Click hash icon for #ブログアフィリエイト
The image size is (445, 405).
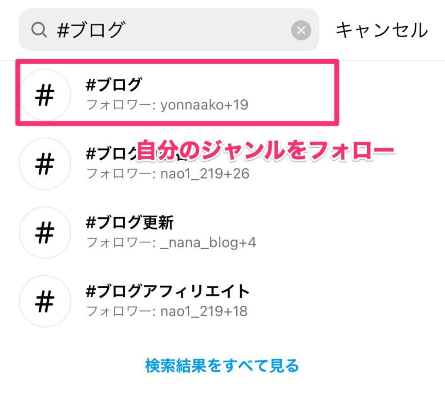45,301
